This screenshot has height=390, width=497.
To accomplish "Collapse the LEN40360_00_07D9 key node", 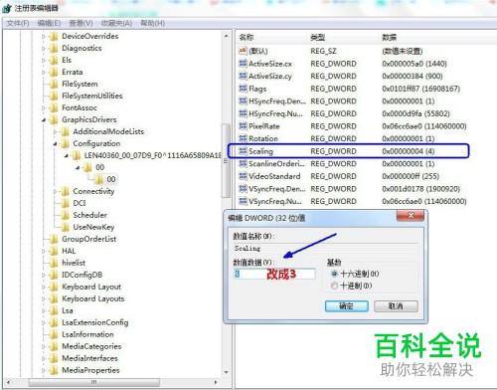I will [67, 155].
